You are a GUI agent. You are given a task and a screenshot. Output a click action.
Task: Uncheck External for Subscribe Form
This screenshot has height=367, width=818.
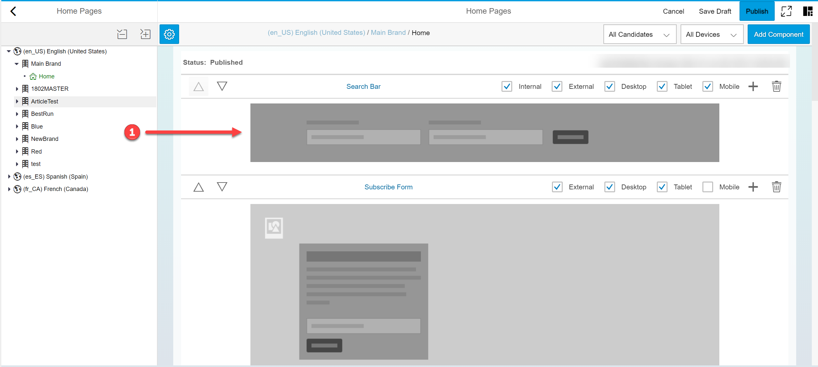(x=557, y=187)
